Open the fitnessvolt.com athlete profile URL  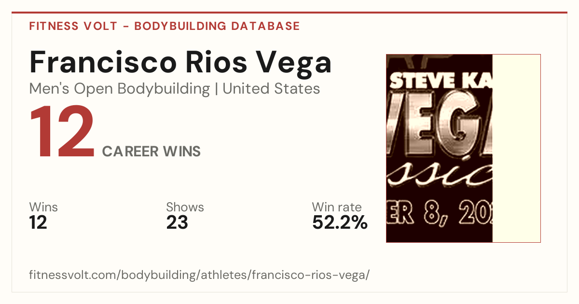(x=199, y=275)
